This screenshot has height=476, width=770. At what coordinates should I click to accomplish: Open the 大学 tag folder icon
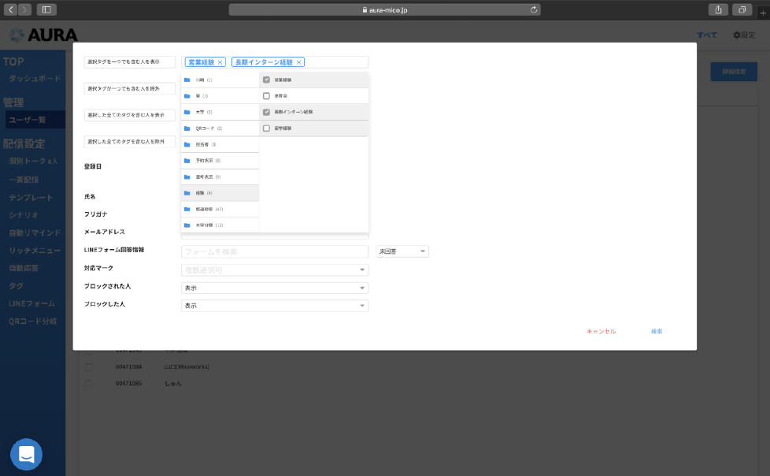coord(187,112)
